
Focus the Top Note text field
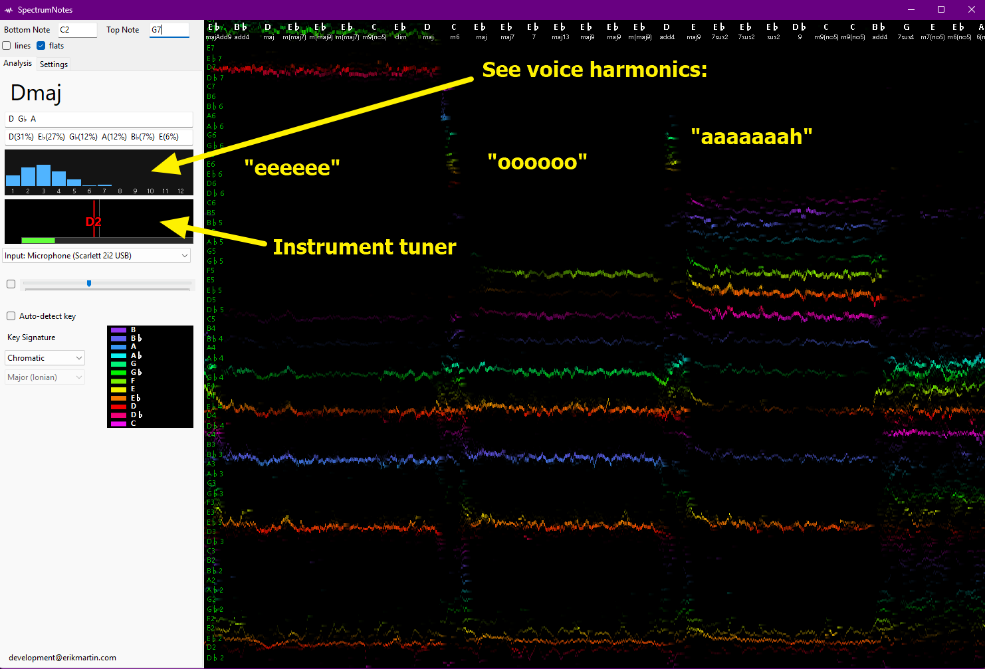[169, 30]
